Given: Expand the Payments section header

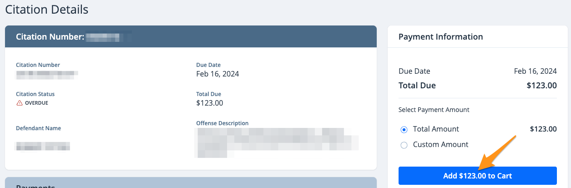Looking at the screenshot, I should point(191,183).
